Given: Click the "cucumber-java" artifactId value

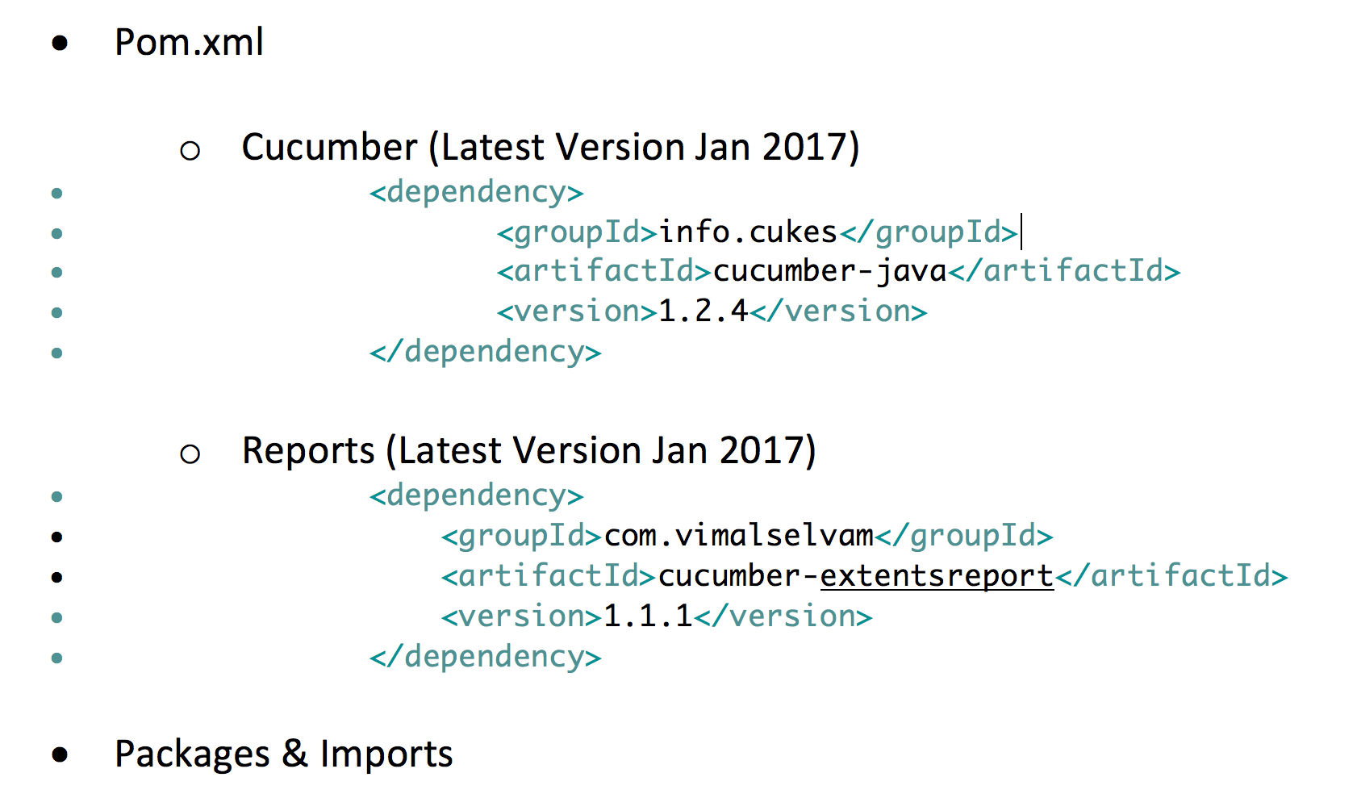Looking at the screenshot, I should [829, 271].
